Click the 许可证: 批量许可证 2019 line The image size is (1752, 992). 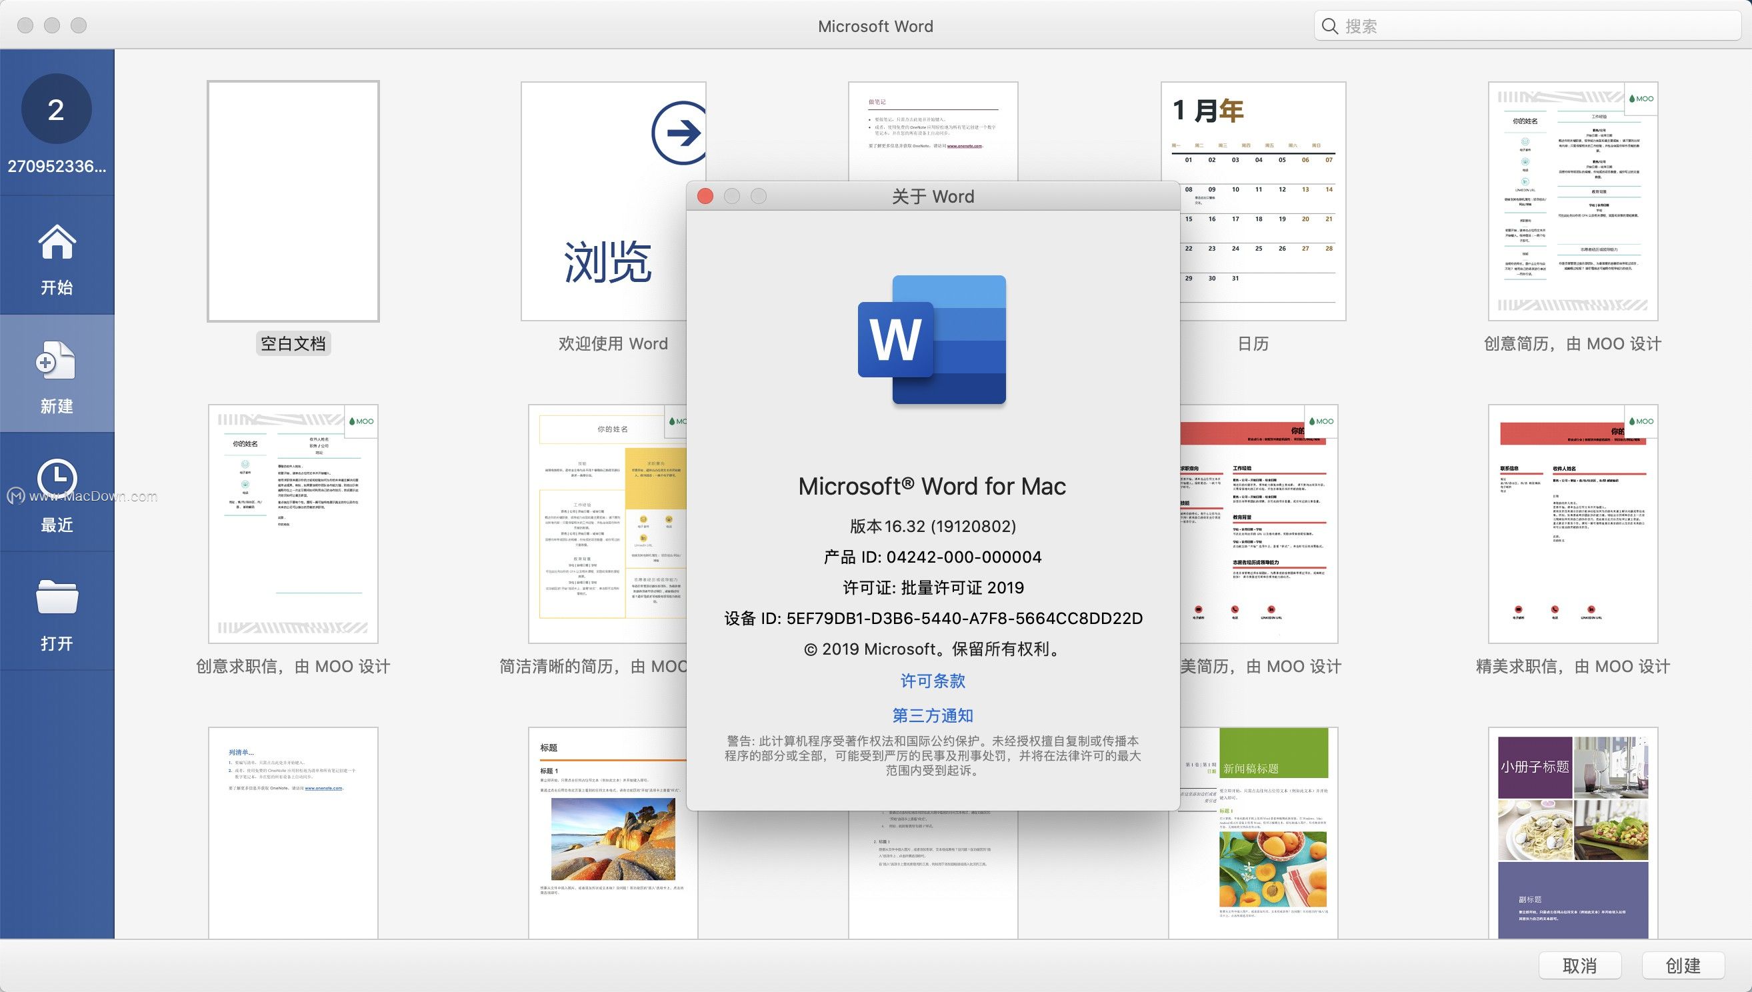pyautogui.click(x=933, y=587)
